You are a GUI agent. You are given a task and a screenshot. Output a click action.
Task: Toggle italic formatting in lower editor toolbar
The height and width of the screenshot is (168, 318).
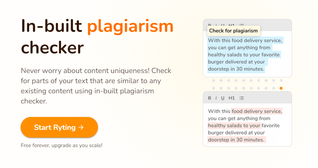coord(216,98)
